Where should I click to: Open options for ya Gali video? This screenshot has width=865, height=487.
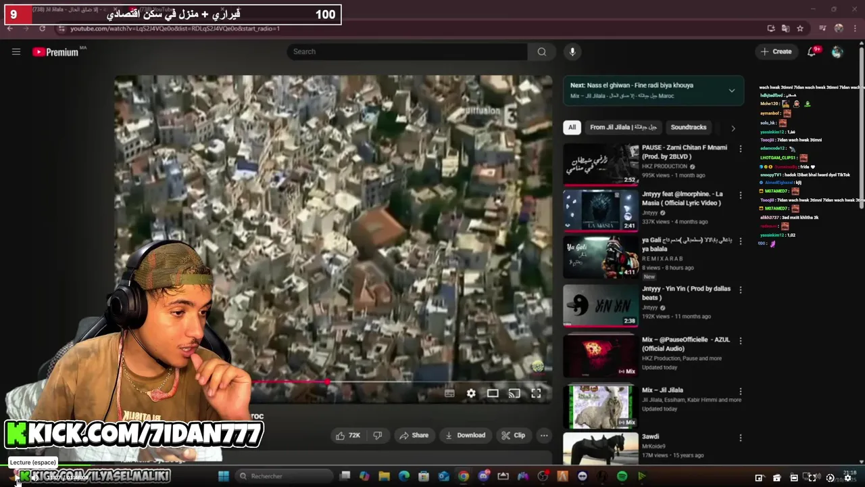click(x=741, y=241)
